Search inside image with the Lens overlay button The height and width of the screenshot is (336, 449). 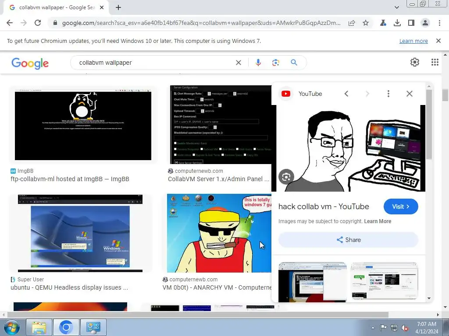pyautogui.click(x=286, y=177)
